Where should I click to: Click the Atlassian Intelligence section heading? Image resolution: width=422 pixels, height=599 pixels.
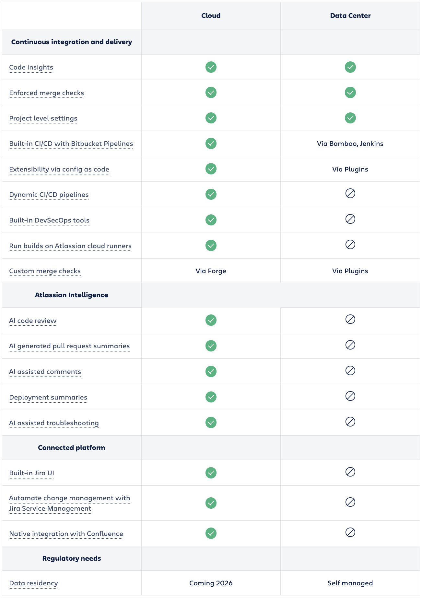(72, 295)
